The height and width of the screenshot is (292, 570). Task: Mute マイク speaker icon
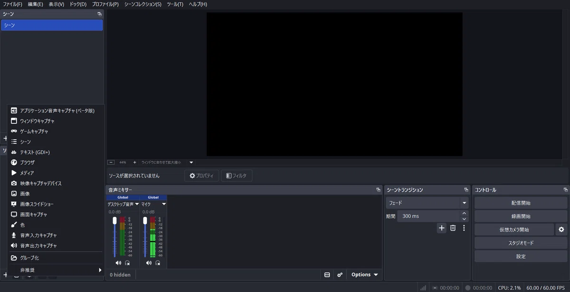tap(149, 263)
